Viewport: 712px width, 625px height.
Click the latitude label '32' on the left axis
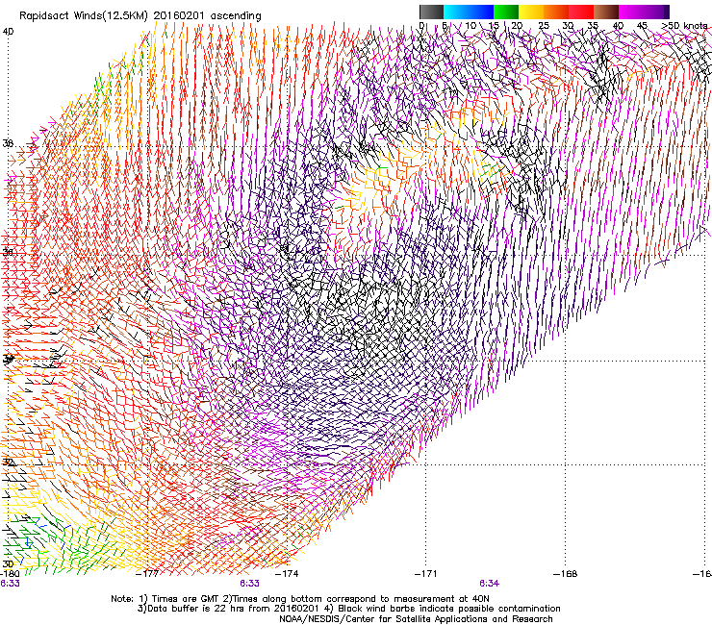pyautogui.click(x=8, y=462)
